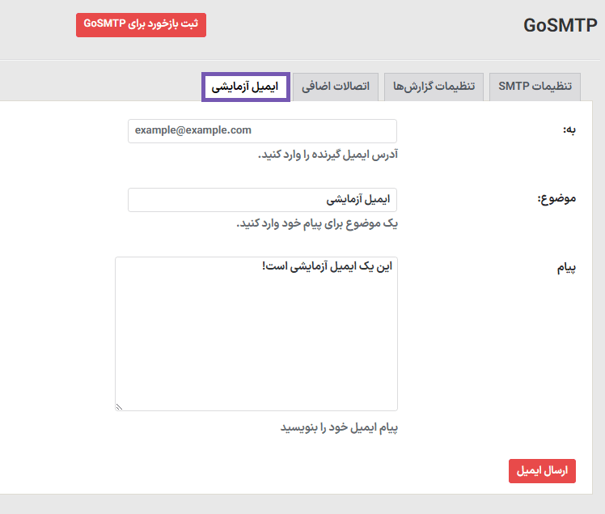The width and height of the screenshot is (605, 514).
Task: Click the word 'SMTP' in the settings tab
Action: [514, 86]
